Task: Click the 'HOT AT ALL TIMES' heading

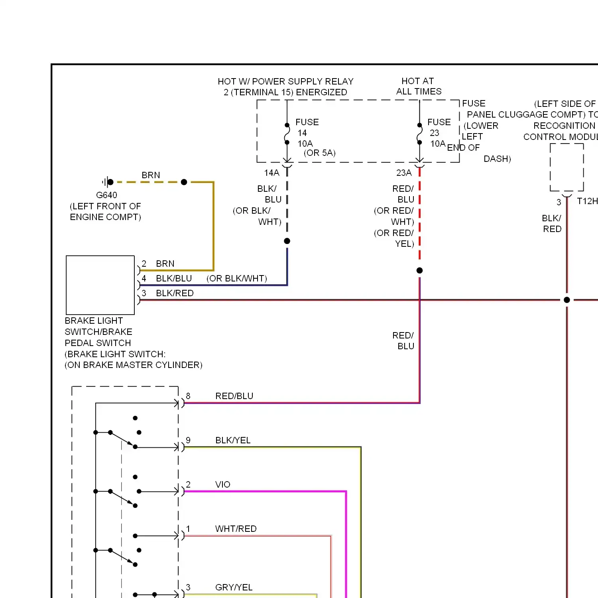Action: [419, 86]
